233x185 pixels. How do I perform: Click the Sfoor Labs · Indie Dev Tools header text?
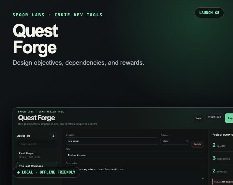(x=57, y=15)
